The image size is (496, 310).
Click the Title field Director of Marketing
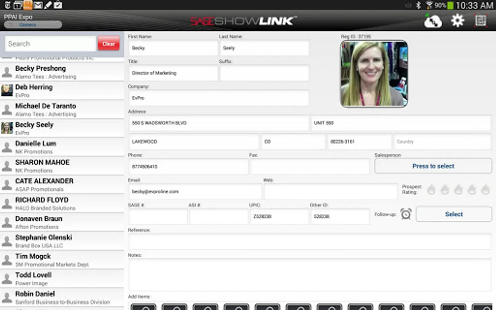pyautogui.click(x=173, y=73)
